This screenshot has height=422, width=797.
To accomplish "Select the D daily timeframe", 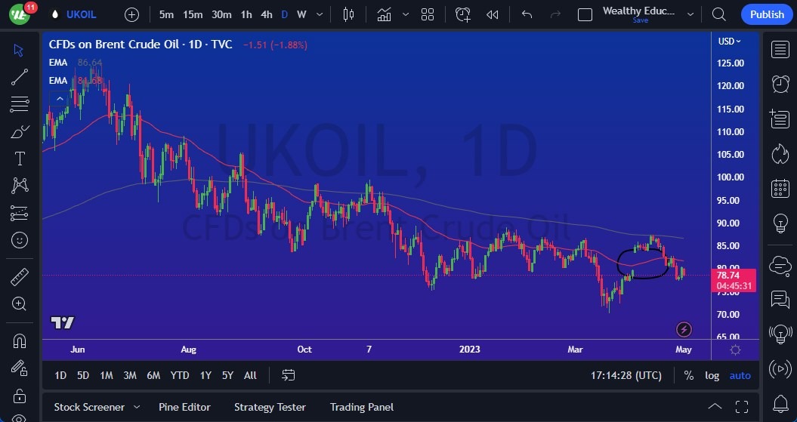I will [x=285, y=15].
